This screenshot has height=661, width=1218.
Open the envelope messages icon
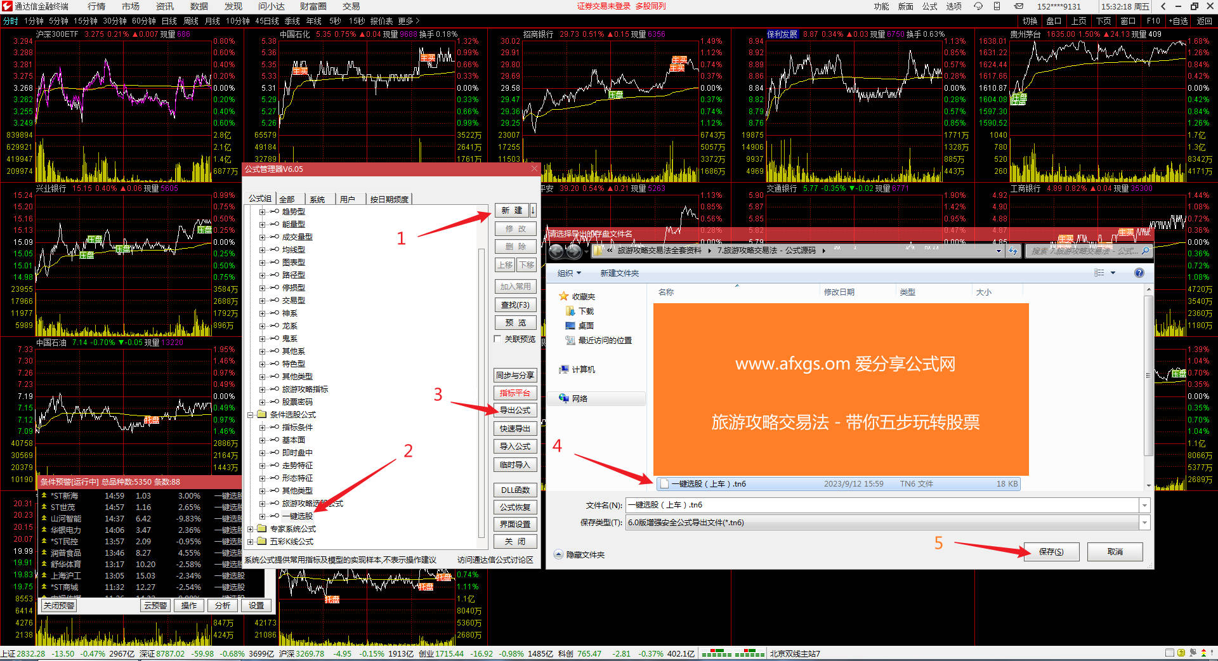click(1018, 6)
